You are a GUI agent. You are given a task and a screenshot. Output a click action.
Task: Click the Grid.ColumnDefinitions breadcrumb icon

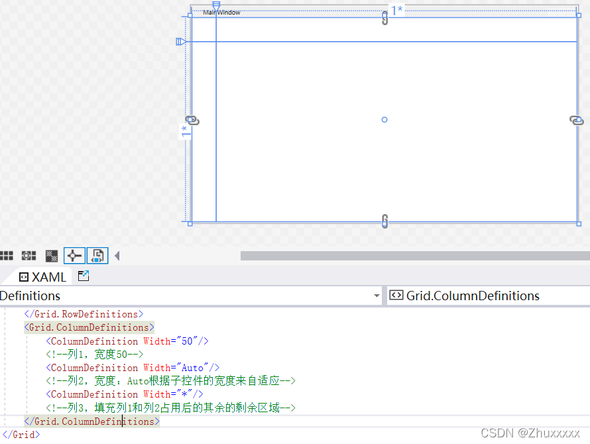point(396,296)
